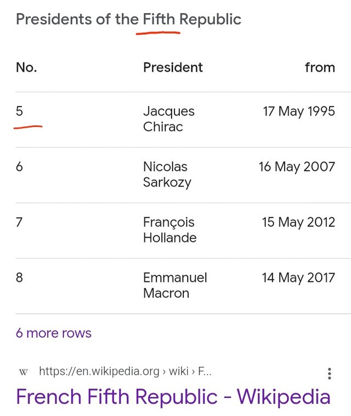The height and width of the screenshot is (416, 351).
Task: Click the date 17 May 1995
Action: (x=299, y=111)
